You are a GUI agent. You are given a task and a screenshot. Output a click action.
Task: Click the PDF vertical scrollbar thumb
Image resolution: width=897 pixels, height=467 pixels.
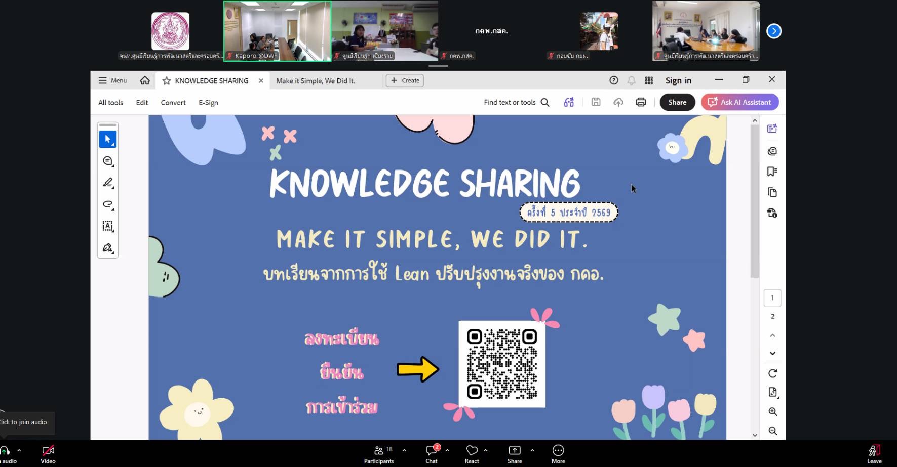(x=755, y=200)
